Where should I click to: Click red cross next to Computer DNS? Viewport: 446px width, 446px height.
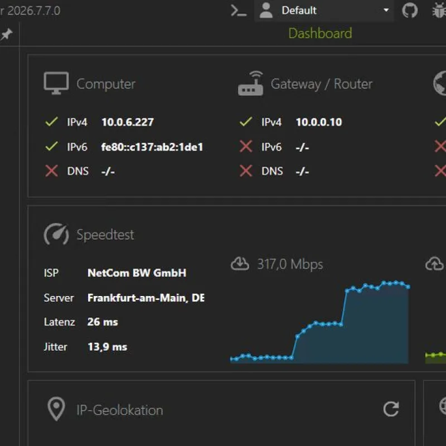pyautogui.click(x=51, y=171)
